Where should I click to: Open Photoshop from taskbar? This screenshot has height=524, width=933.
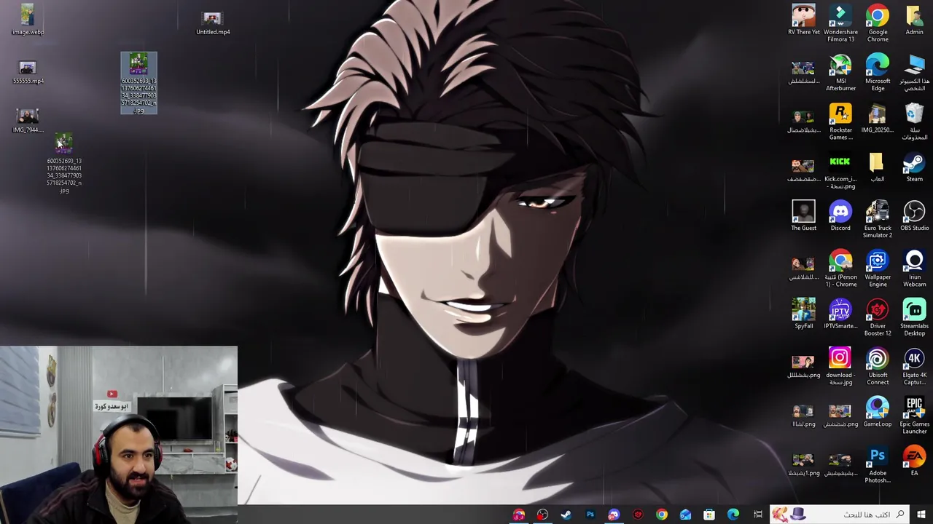[590, 515]
